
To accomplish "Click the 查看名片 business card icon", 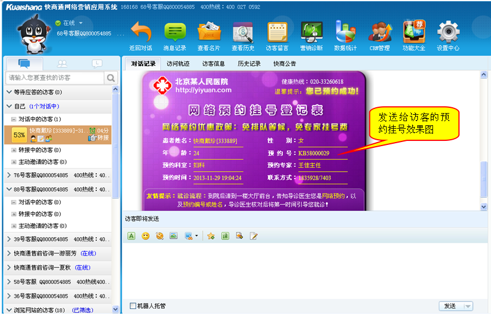I will tap(209, 34).
